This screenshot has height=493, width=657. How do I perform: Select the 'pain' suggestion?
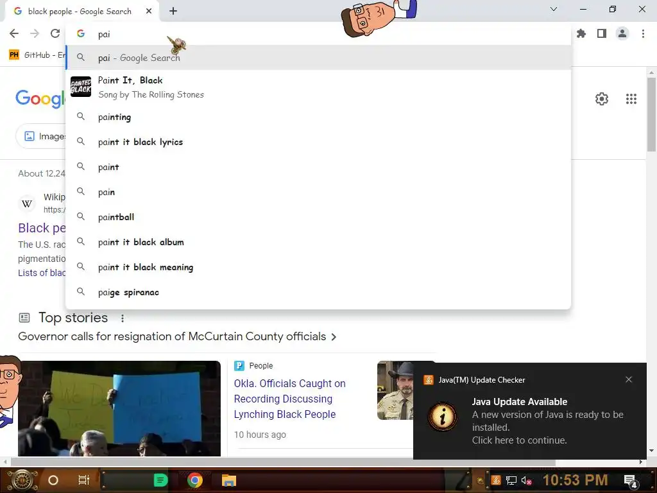[318, 192]
